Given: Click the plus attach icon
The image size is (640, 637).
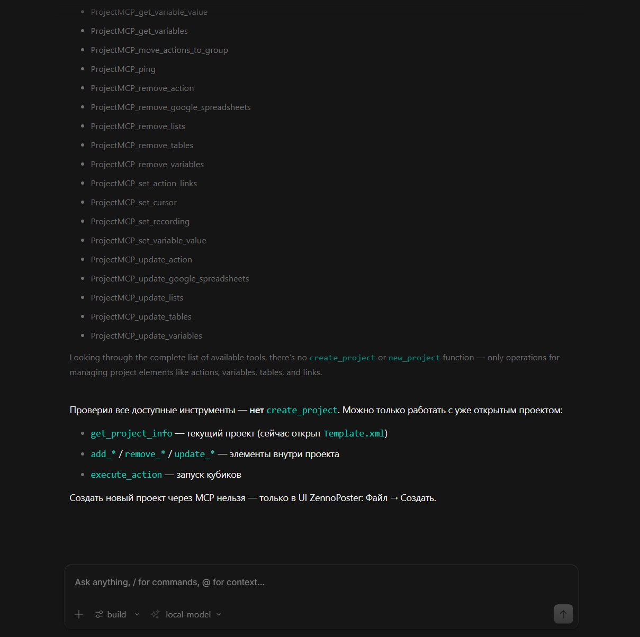Looking at the screenshot, I should (x=79, y=614).
